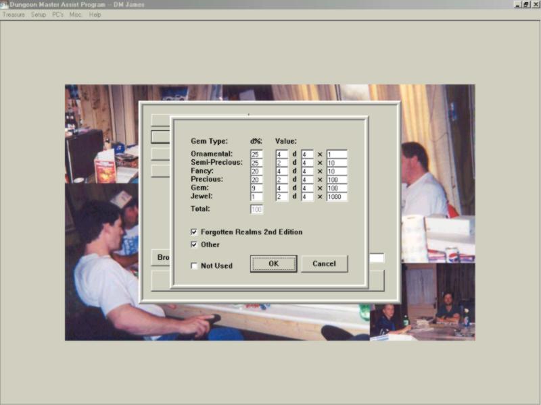The width and height of the screenshot is (541, 405).
Task: Select the Semi-Precious d% field
Action: (x=256, y=163)
